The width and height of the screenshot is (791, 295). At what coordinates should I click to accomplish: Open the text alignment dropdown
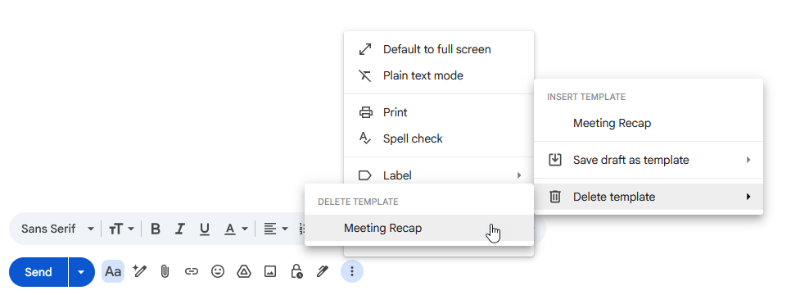[276, 229]
